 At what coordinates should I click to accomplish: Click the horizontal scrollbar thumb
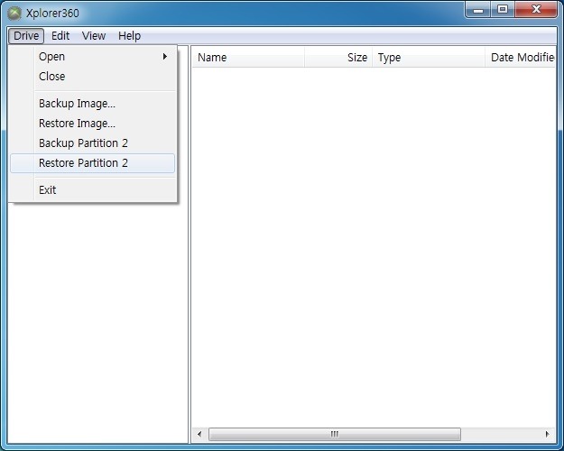coord(335,434)
